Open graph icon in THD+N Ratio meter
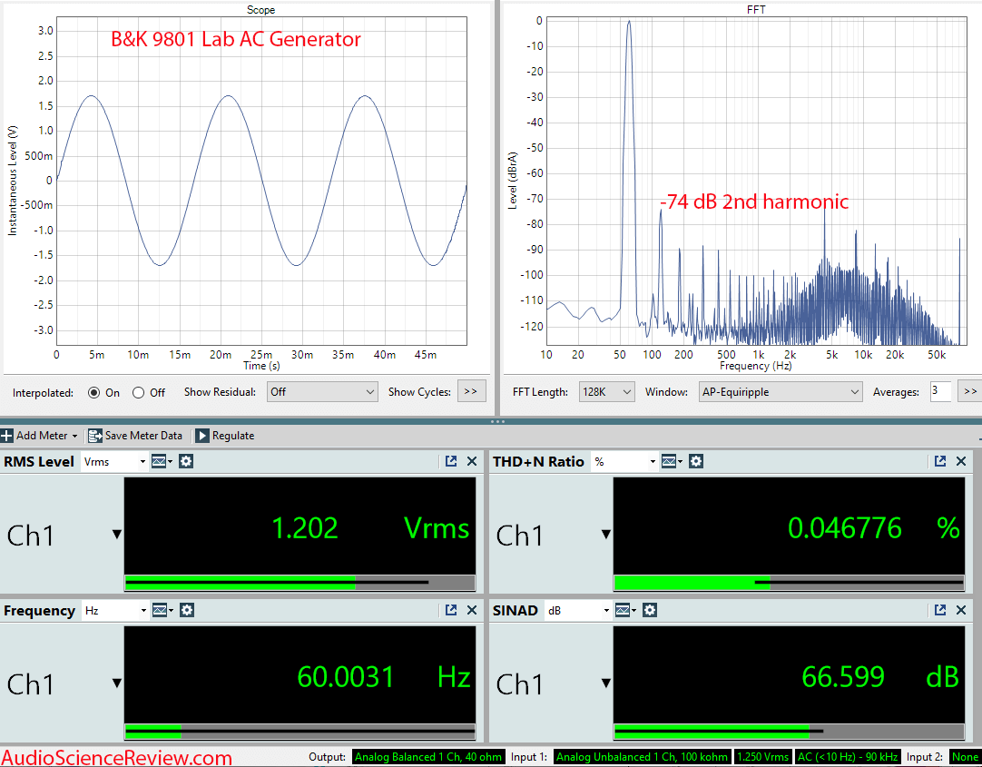Viewport: 982px width, 767px height. coord(672,461)
